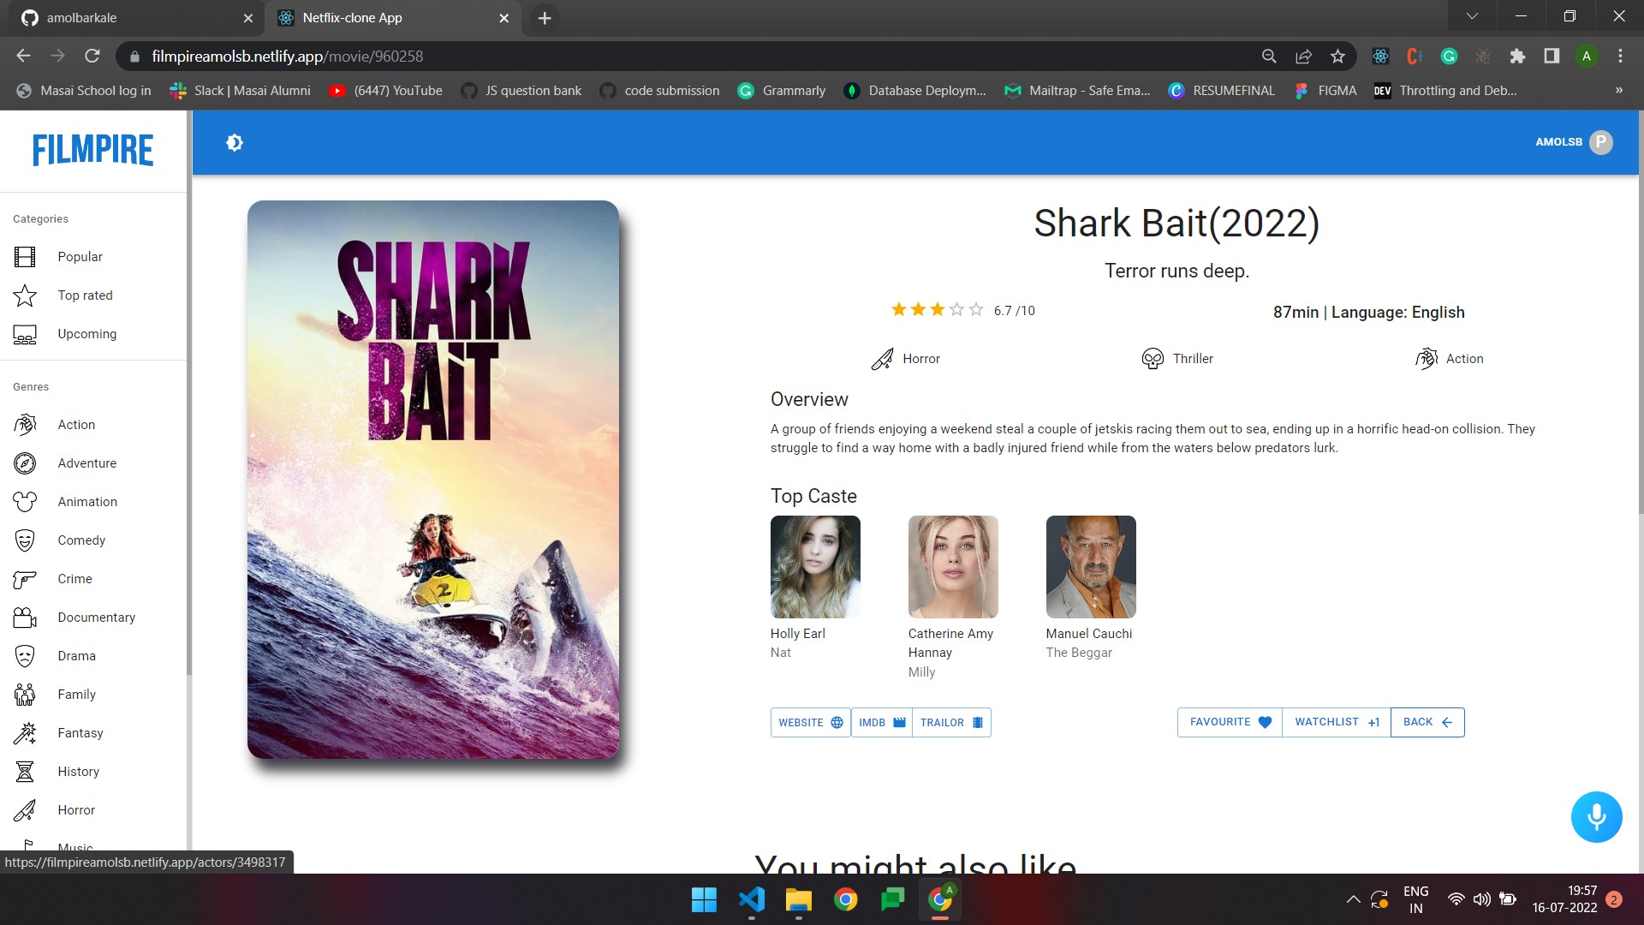The height and width of the screenshot is (925, 1644).
Task: Select the Popular category icon in sidebar
Action: pos(25,256)
